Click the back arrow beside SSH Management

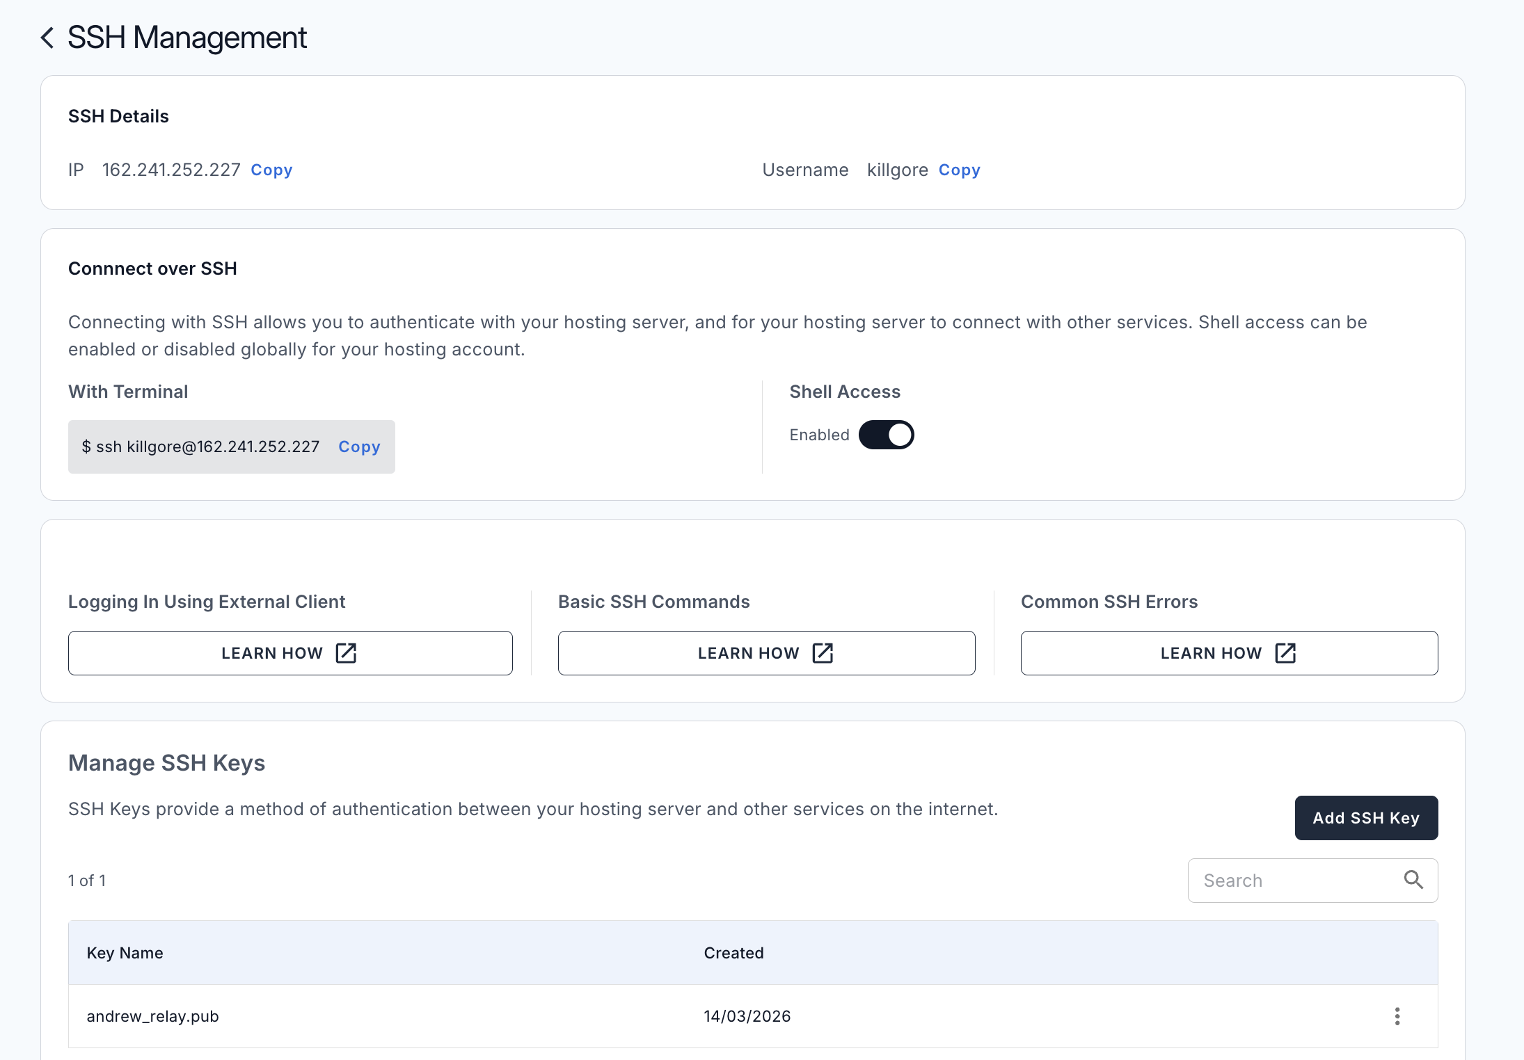(47, 38)
